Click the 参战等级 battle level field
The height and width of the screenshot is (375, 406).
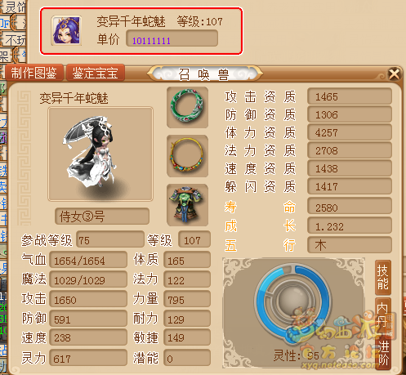coord(110,239)
